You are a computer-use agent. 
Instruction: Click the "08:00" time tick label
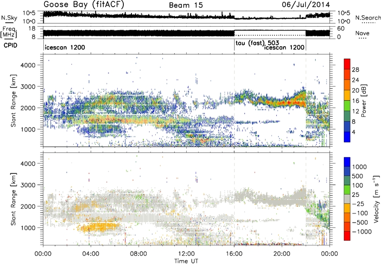pyautogui.click(x=139, y=254)
